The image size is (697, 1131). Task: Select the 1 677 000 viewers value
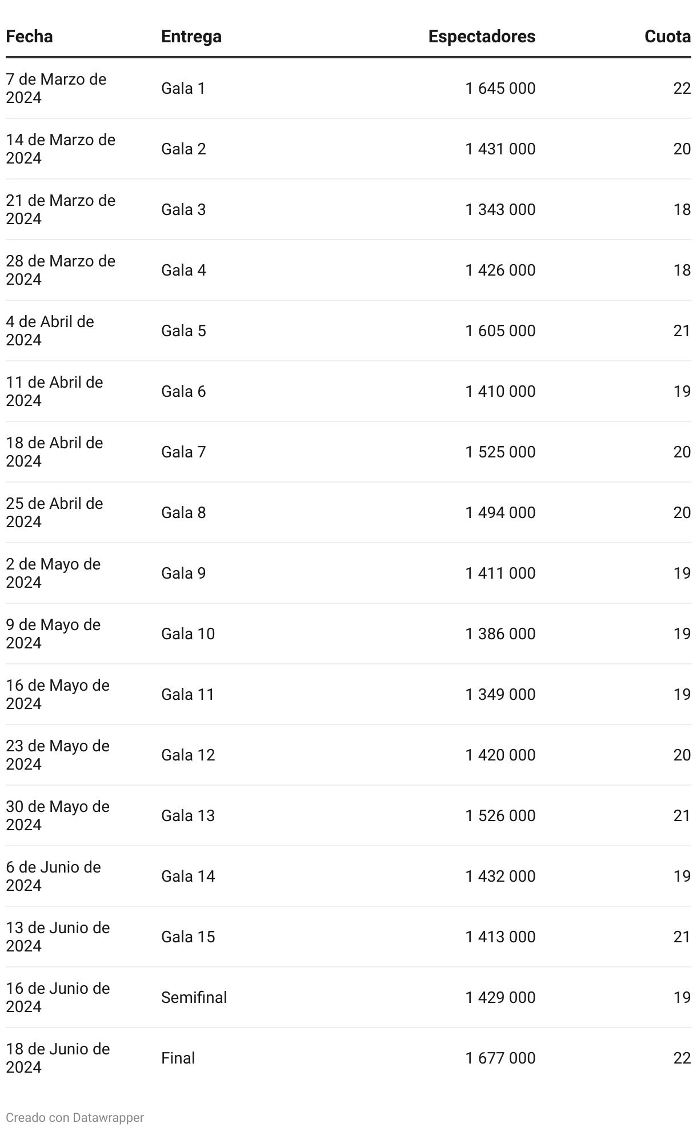[x=500, y=1058]
